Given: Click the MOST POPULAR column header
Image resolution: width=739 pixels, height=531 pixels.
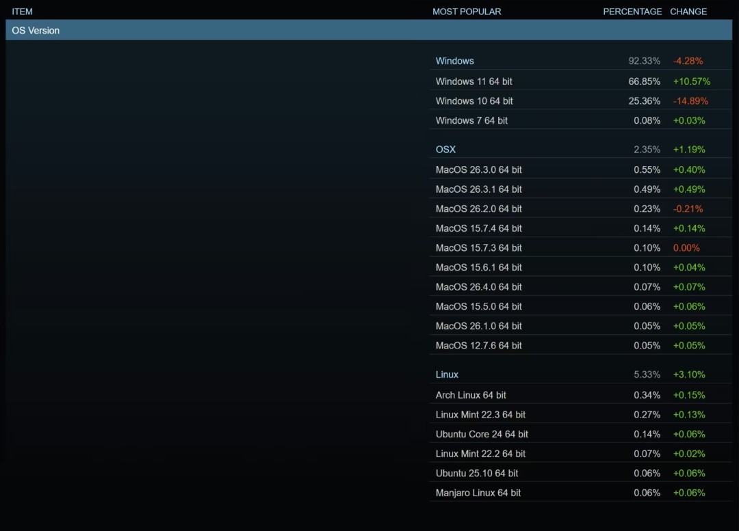Looking at the screenshot, I should 467,12.
